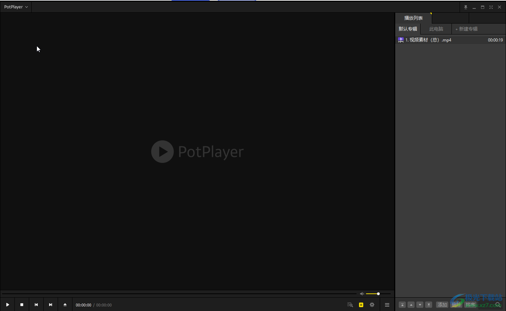
Task: Click the fullscreen icon in the title bar
Action: pos(491,7)
